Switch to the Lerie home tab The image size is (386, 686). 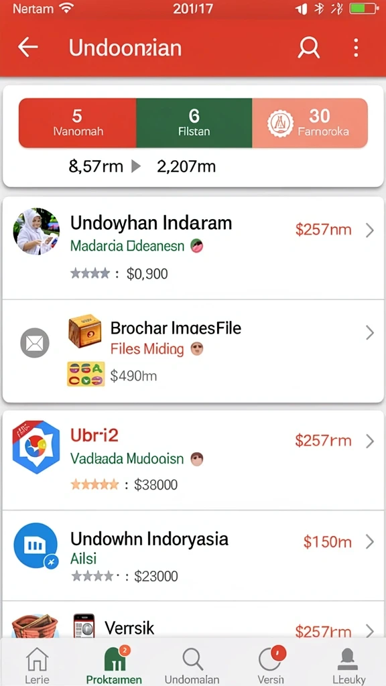click(x=38, y=665)
